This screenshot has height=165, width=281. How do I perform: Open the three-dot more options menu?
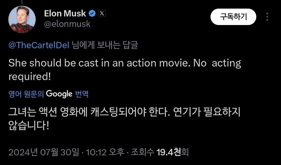pos(267,17)
